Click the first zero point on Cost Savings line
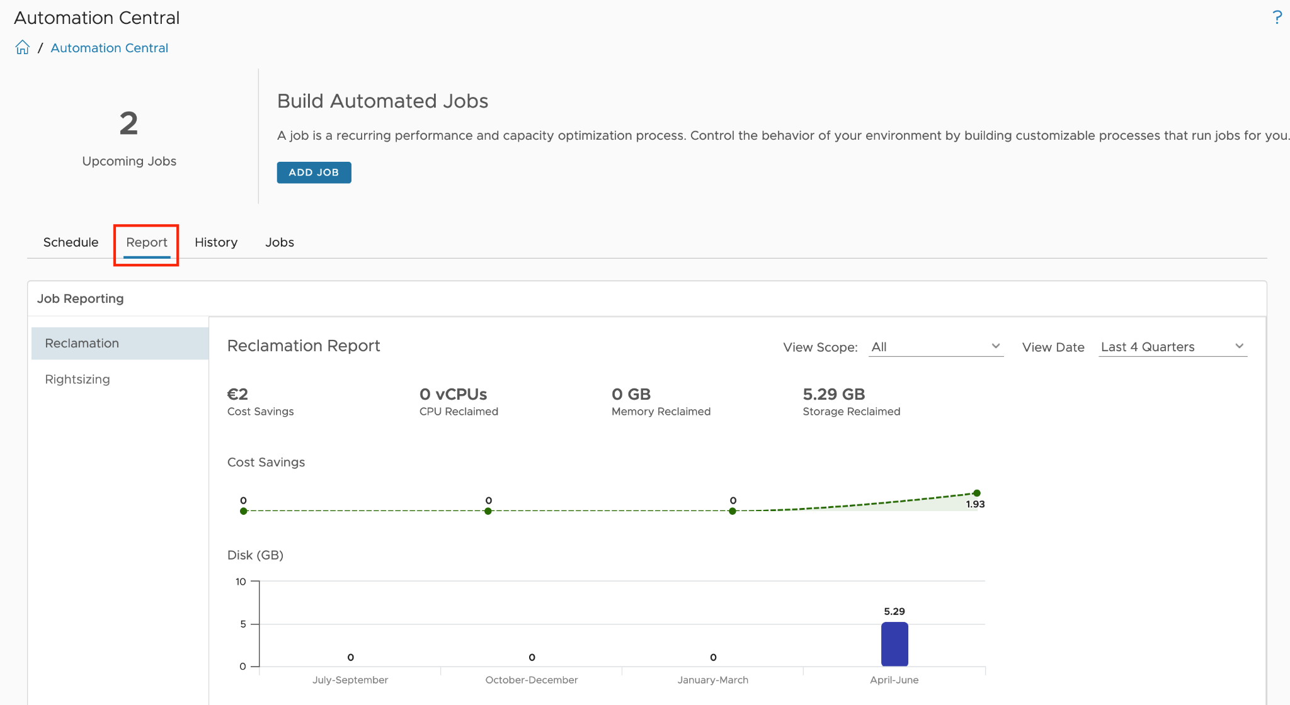This screenshot has width=1290, height=705. click(x=244, y=511)
